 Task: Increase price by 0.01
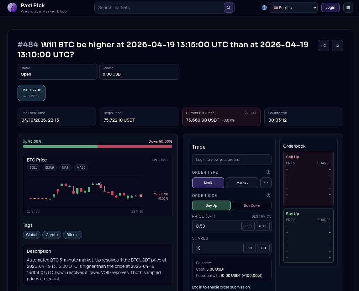tap(262, 226)
